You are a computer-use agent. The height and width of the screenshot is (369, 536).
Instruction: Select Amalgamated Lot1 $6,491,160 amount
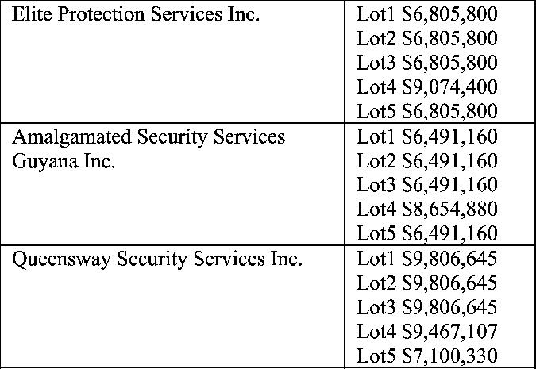click(426, 136)
